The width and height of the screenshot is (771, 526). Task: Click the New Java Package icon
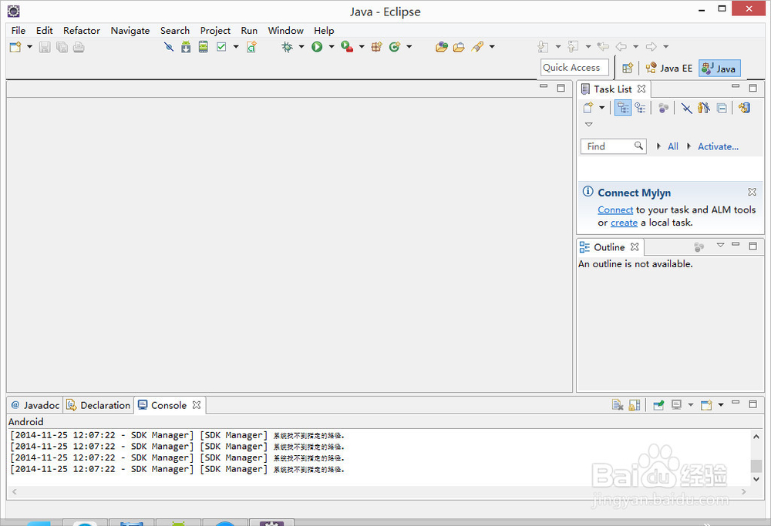pos(377,47)
